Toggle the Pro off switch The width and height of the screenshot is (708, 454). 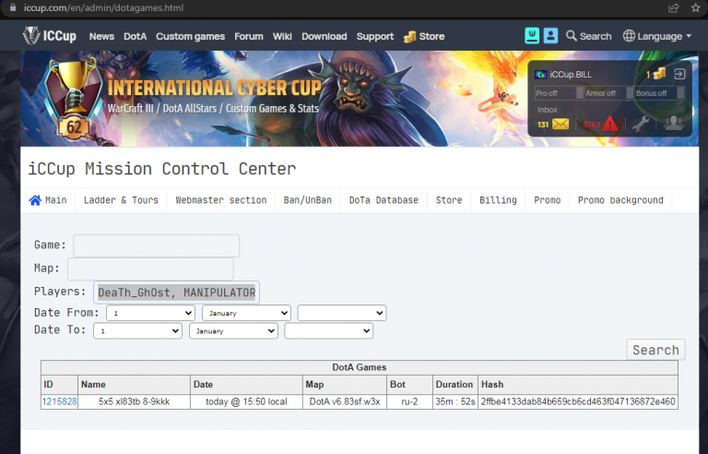pyautogui.click(x=559, y=93)
